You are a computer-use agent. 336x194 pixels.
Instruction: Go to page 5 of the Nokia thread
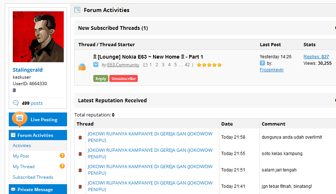[176, 65]
